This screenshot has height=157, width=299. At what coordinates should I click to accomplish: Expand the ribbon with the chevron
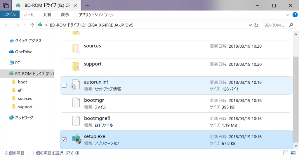(x=288, y=15)
